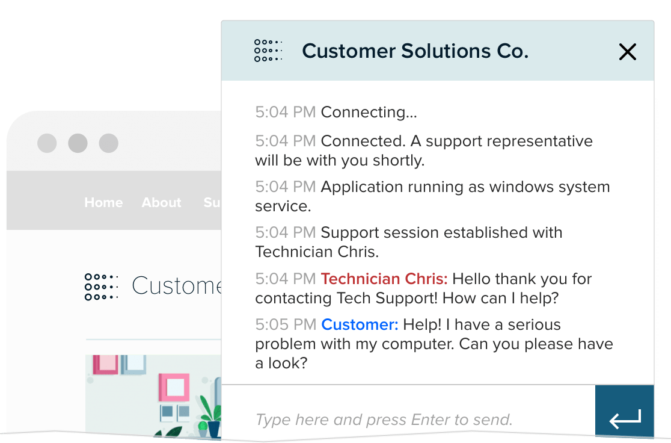
Task: Click the 5:04 PM timestamp on Connecting message
Action: pyautogui.click(x=286, y=111)
